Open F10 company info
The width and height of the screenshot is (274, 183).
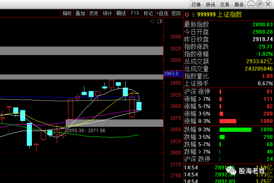coord(135,13)
